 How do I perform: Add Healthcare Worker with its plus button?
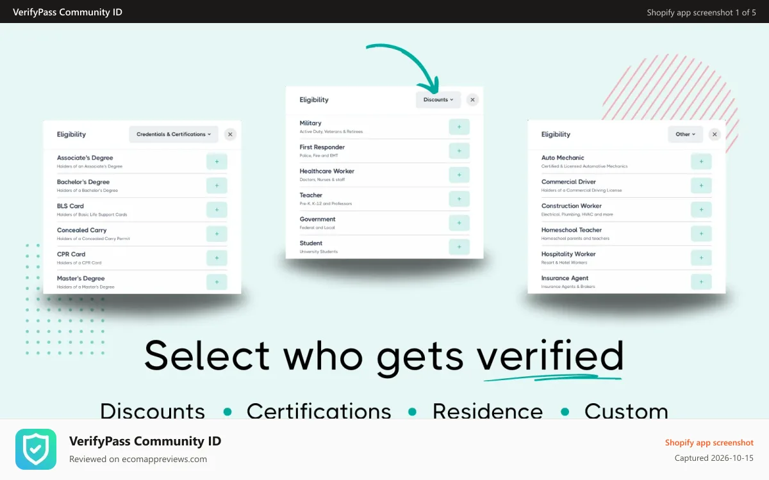click(459, 175)
